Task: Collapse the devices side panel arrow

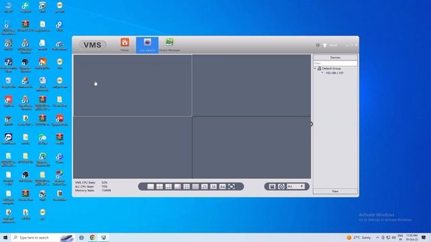Action: coord(312,124)
